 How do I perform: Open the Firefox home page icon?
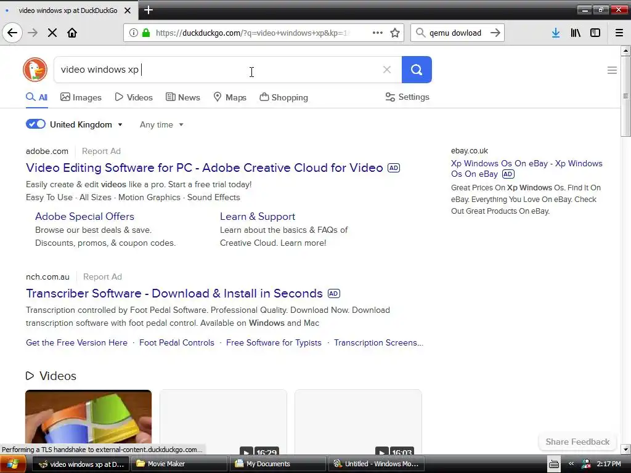coord(72,33)
